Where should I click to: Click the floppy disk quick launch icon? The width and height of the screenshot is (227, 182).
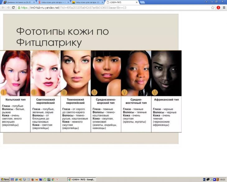(x=12, y=180)
